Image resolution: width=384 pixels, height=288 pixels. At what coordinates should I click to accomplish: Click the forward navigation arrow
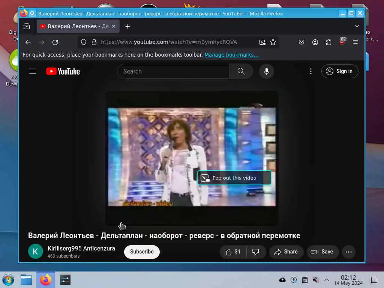(42, 42)
